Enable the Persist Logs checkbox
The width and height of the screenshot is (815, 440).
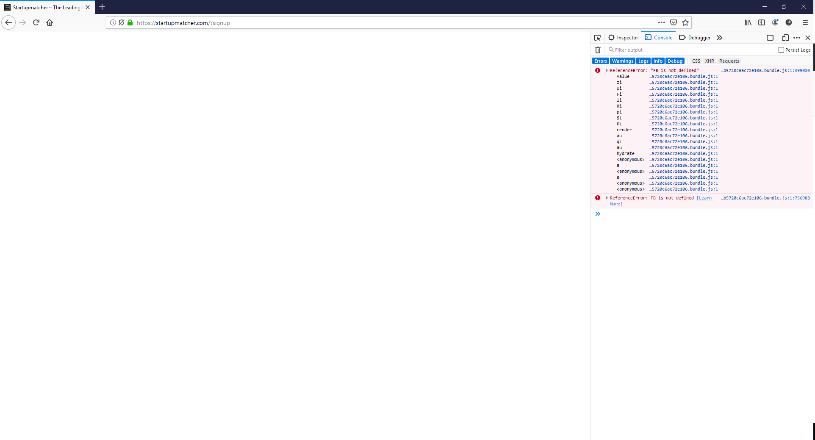[x=782, y=50]
